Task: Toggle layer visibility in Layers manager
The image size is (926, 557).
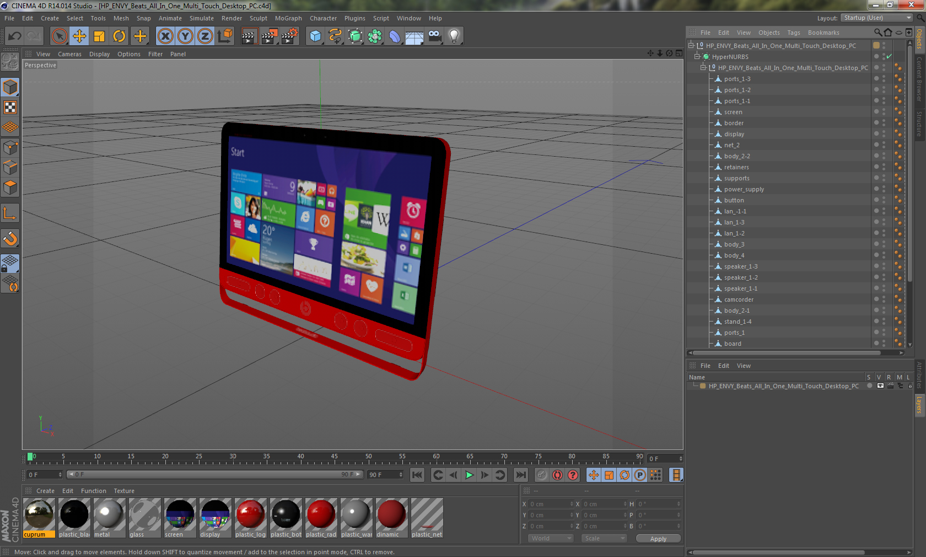Action: point(880,385)
